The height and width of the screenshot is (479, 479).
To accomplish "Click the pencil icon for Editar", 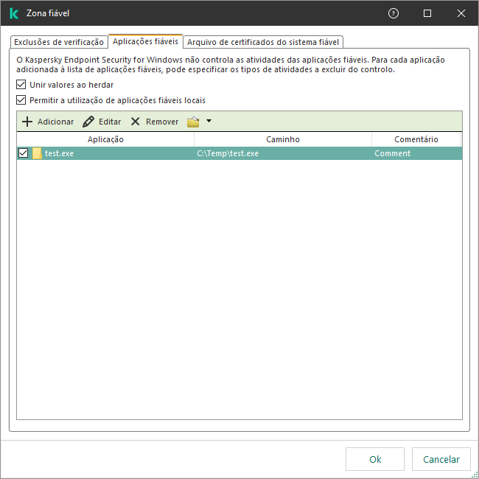I will tap(88, 122).
